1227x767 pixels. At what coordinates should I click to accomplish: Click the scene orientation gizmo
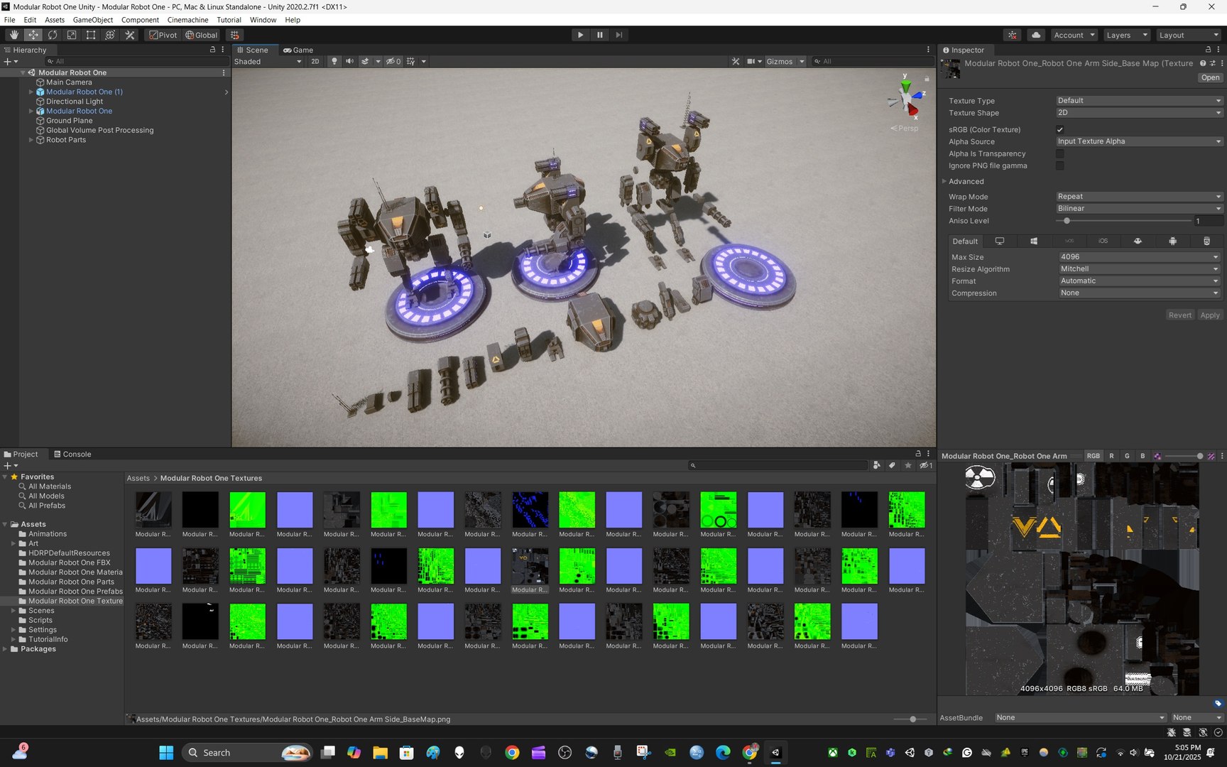tap(906, 98)
